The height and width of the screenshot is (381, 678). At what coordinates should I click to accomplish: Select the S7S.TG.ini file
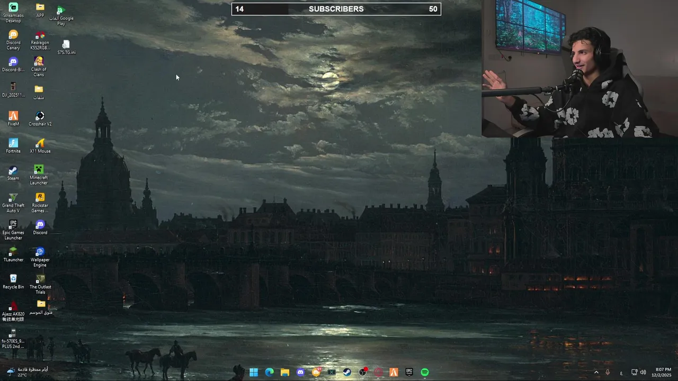tap(66, 47)
